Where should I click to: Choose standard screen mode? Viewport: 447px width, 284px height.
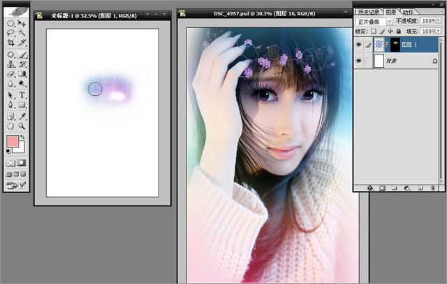9,174
